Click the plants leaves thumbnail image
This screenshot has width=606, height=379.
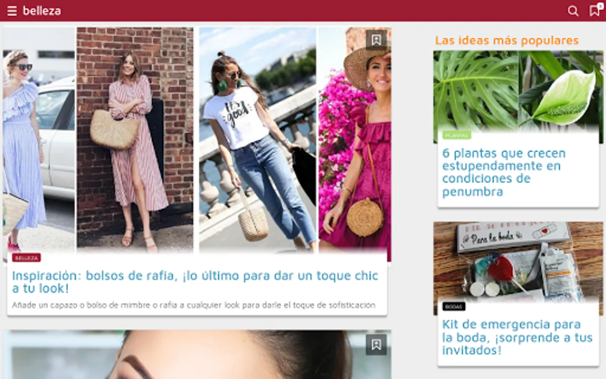pos(518,97)
